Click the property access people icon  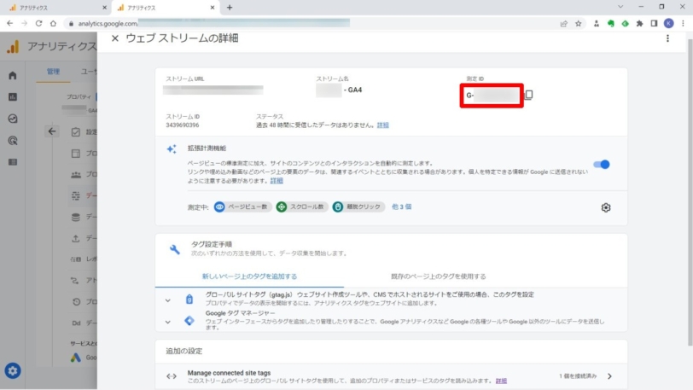pyautogui.click(x=76, y=174)
